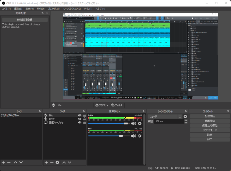Decrease transition duration with down arrow
Screen dimensions: 231x171
coord(186,123)
